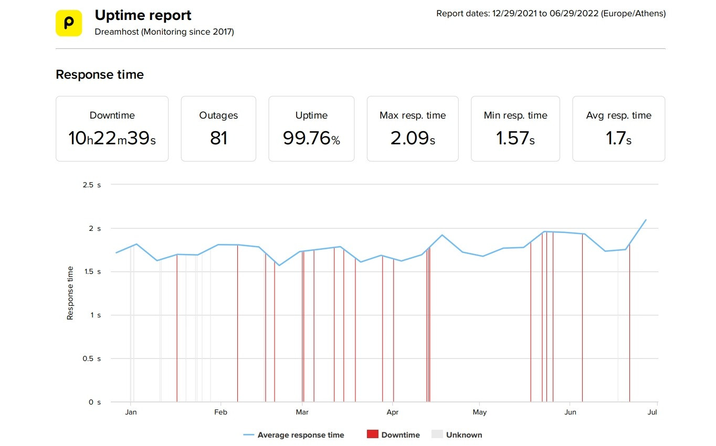Click the 0 s y-axis label
The height and width of the screenshot is (446, 716).
(94, 402)
